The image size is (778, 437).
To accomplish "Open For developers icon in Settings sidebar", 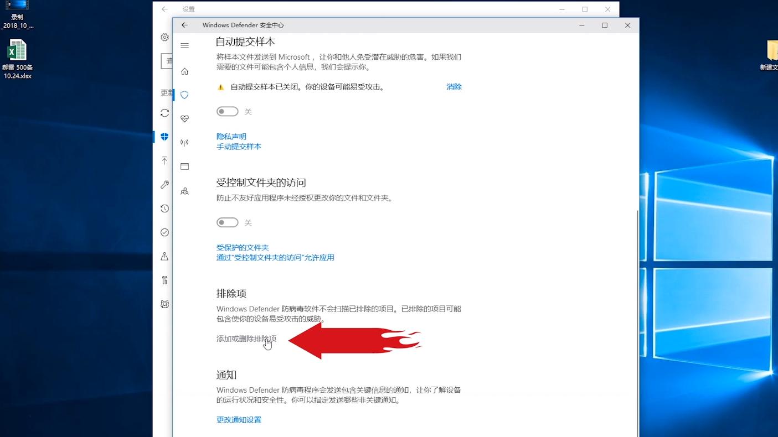I will click(164, 280).
